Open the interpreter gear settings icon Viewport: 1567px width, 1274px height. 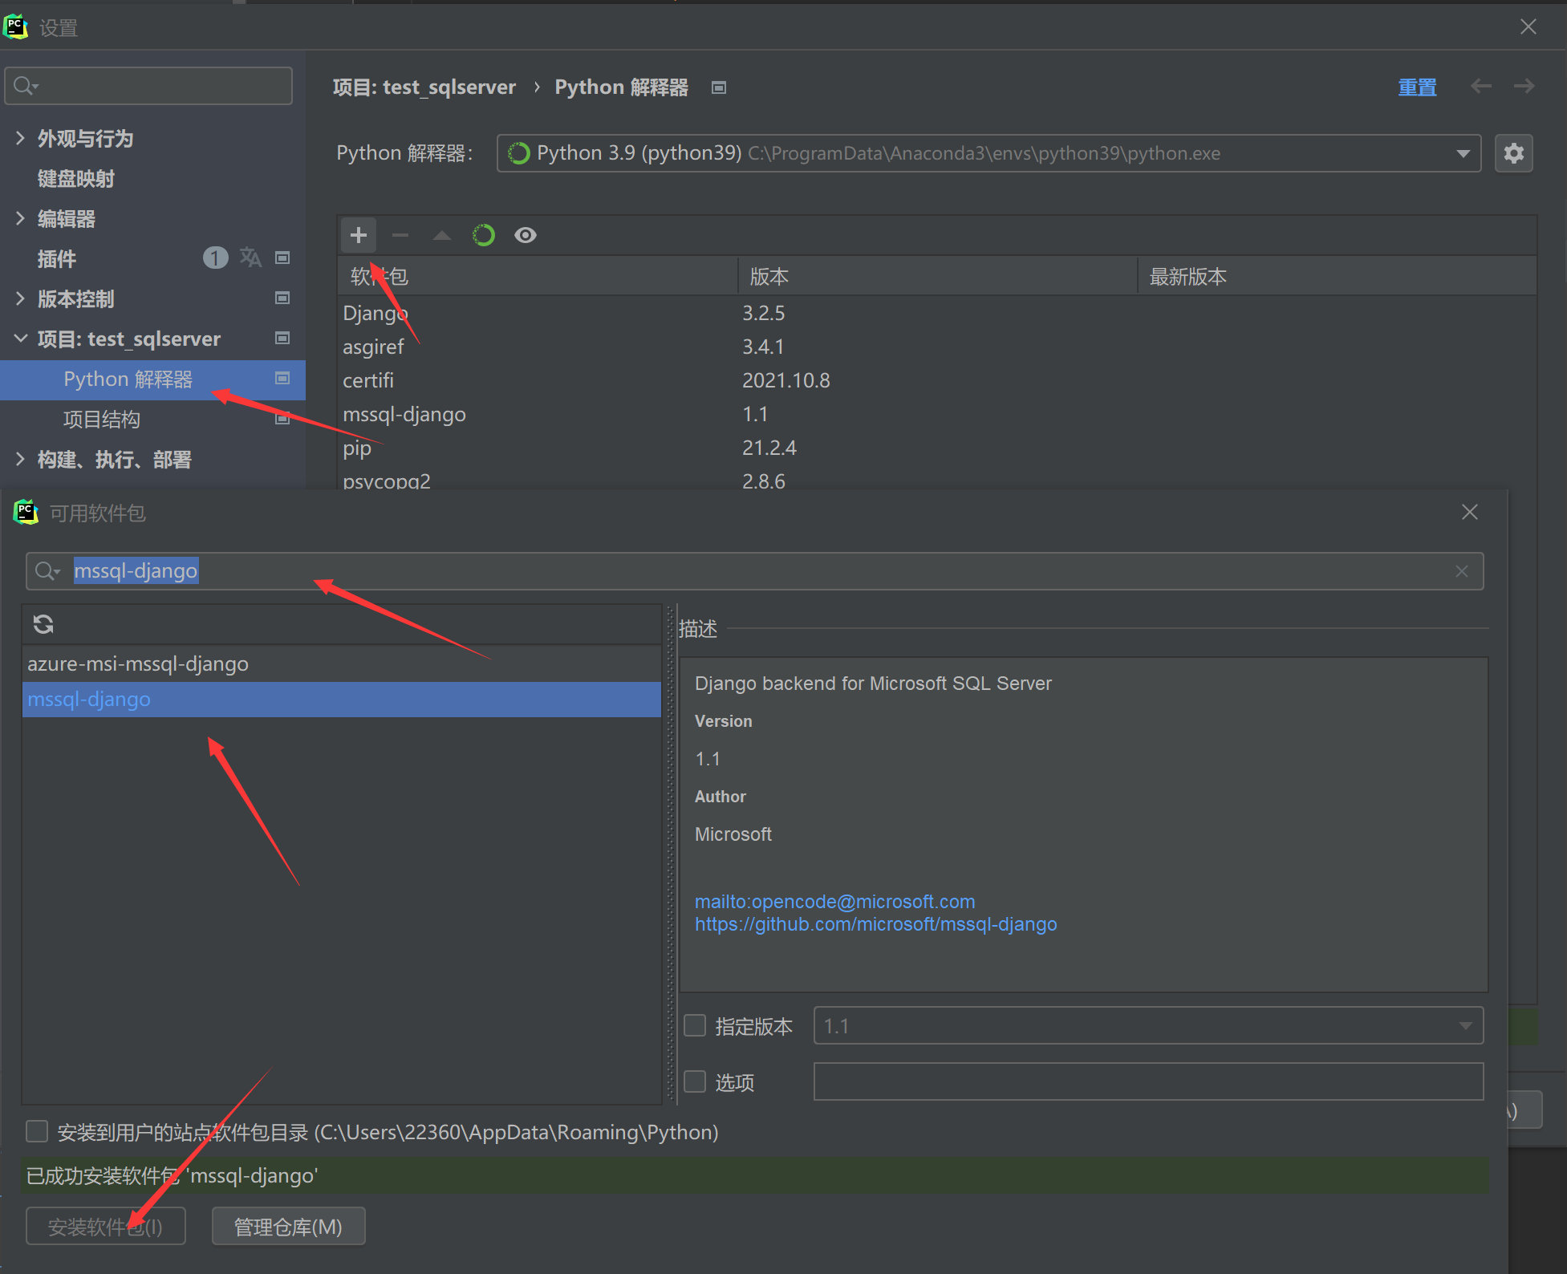1514,153
